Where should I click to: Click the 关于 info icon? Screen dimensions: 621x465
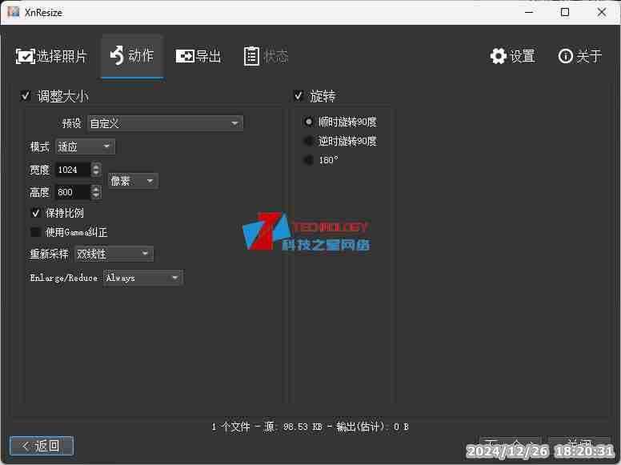(x=566, y=56)
